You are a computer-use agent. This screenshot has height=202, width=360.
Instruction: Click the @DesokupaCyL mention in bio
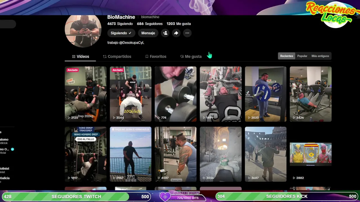click(132, 43)
